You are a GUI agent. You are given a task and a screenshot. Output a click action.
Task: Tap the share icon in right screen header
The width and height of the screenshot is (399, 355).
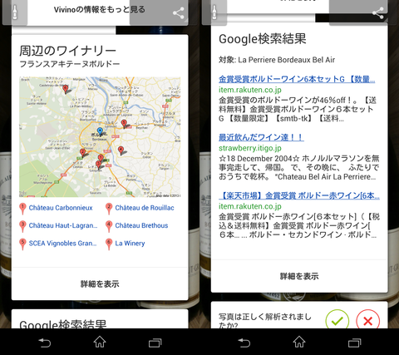[378, 13]
